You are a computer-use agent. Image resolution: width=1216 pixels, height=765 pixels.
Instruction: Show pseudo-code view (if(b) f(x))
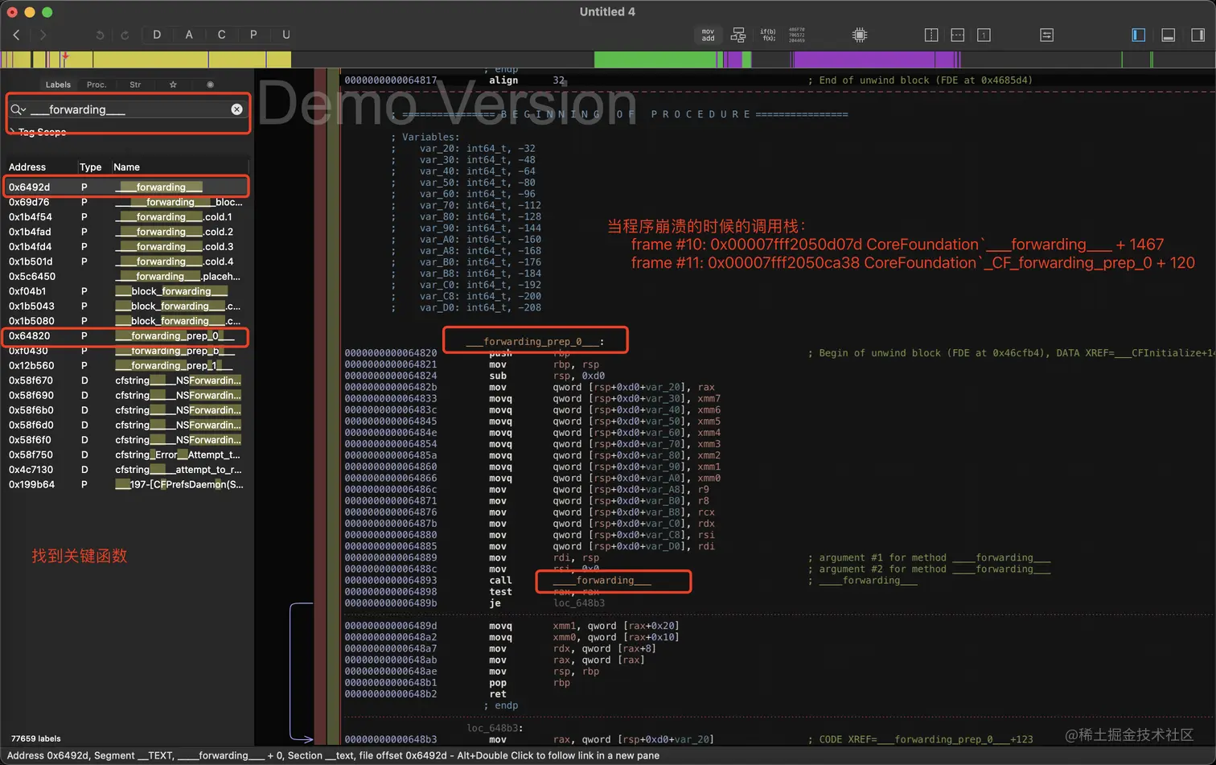[768, 35]
